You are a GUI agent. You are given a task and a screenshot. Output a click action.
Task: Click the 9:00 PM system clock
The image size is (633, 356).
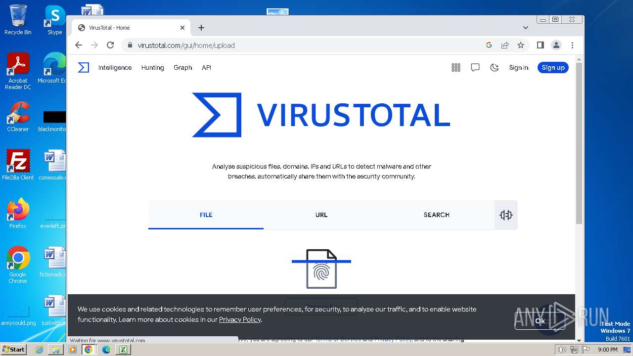click(608, 350)
